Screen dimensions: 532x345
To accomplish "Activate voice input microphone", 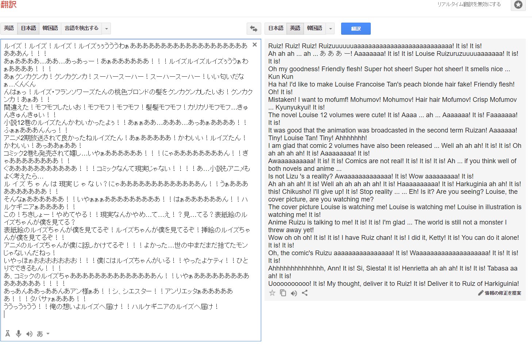I will tap(19, 333).
